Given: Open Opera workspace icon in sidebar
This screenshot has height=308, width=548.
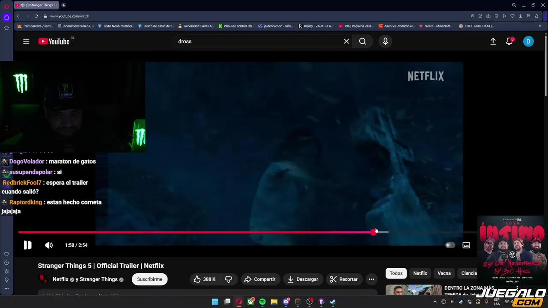Looking at the screenshot, I should [x=6, y=17].
